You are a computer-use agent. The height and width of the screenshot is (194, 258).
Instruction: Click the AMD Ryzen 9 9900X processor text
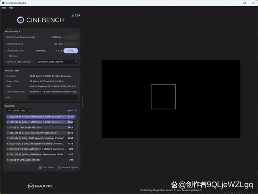click(50, 76)
